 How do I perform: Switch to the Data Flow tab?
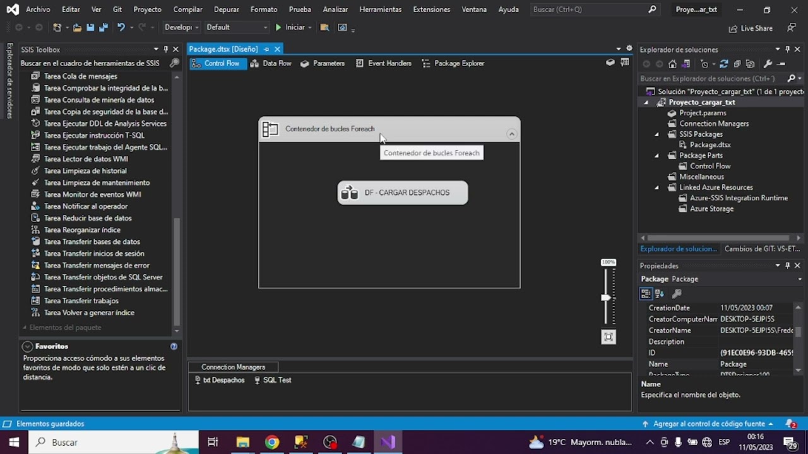tap(270, 63)
